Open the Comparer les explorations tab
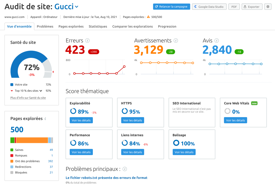The height and width of the screenshot is (185, 275). (133, 26)
